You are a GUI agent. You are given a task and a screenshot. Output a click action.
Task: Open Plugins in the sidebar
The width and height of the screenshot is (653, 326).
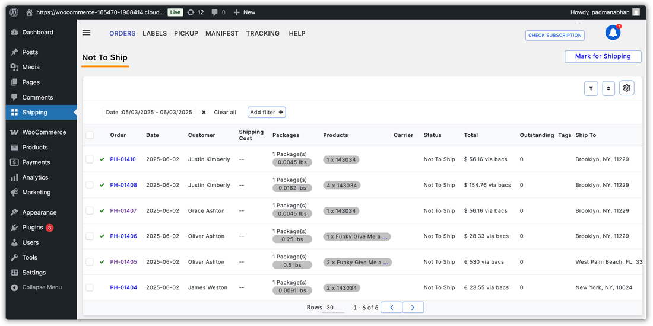coord(41,228)
